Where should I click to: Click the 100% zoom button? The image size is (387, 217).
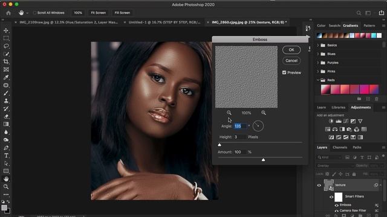[x=78, y=13]
